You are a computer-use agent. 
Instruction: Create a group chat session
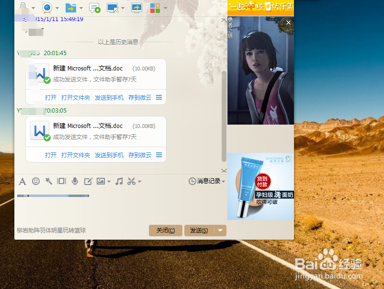[94, 8]
